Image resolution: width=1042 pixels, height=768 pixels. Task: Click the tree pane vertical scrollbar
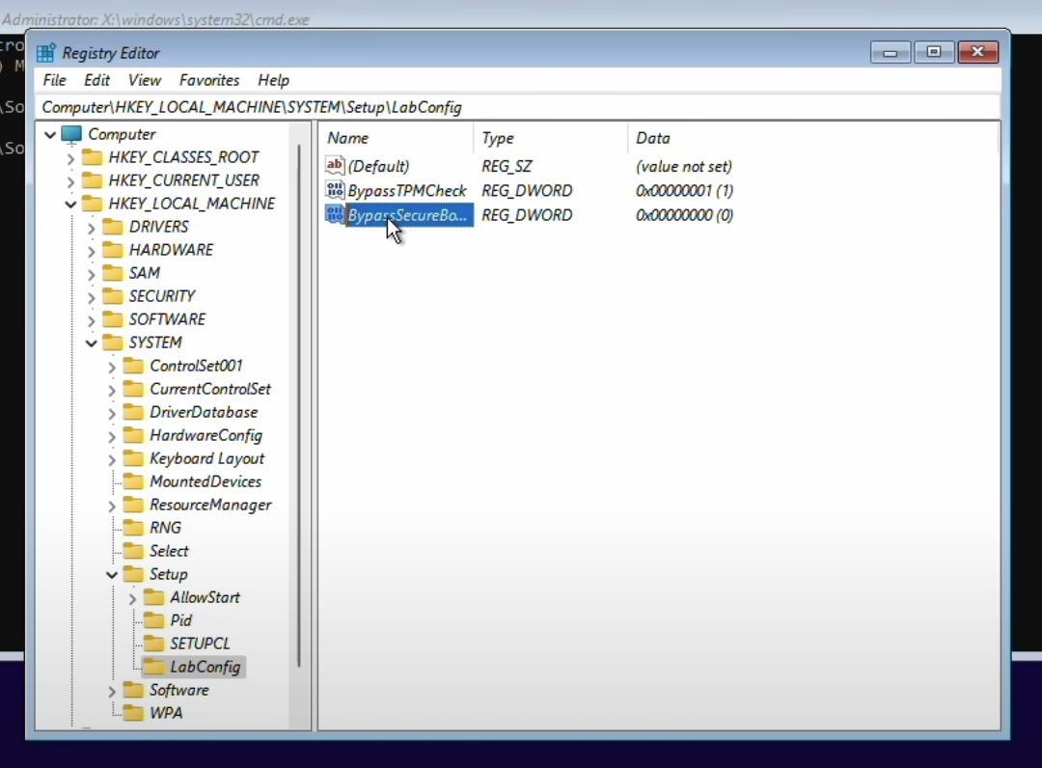299,405
